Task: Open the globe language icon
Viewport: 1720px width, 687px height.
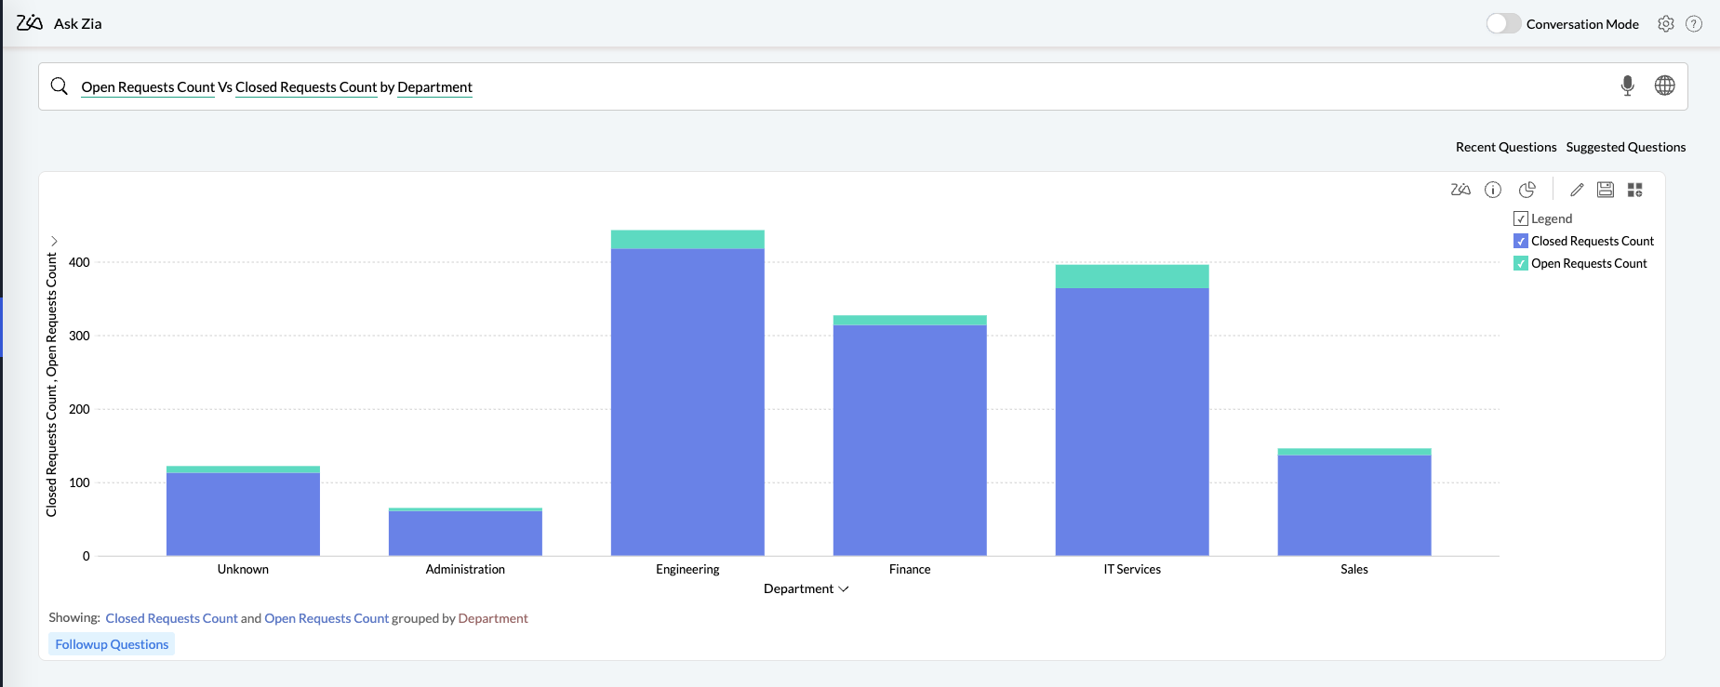Action: point(1664,86)
